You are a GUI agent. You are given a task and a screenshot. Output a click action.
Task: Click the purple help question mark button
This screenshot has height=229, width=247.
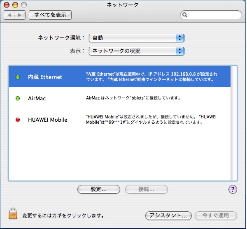[233, 189]
